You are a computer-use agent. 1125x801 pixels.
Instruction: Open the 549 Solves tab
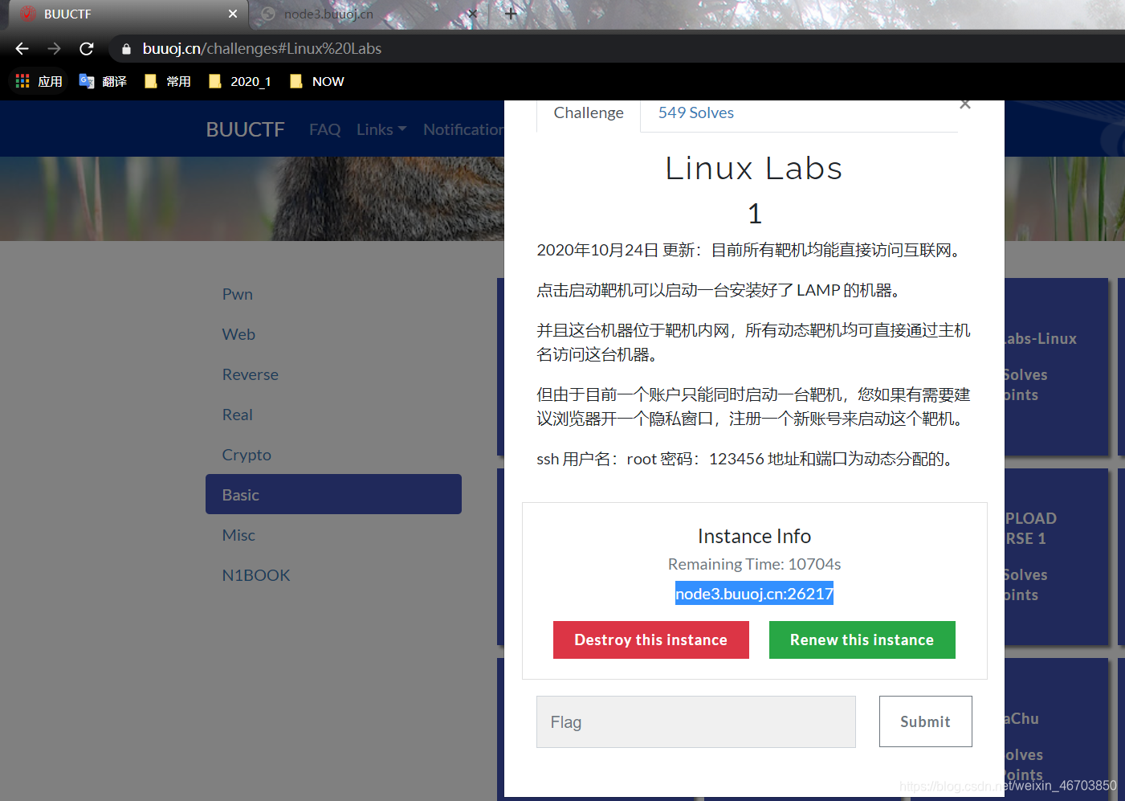coord(696,113)
